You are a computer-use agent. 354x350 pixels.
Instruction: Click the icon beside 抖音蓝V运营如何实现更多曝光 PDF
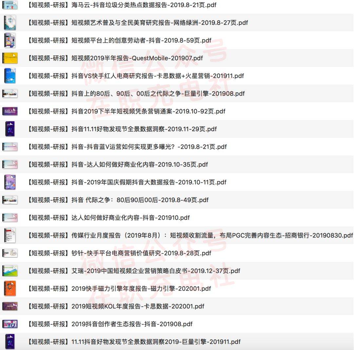tap(10, 147)
